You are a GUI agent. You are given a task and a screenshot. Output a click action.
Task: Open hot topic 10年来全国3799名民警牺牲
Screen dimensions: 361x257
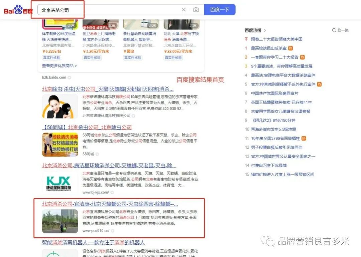[275, 138]
